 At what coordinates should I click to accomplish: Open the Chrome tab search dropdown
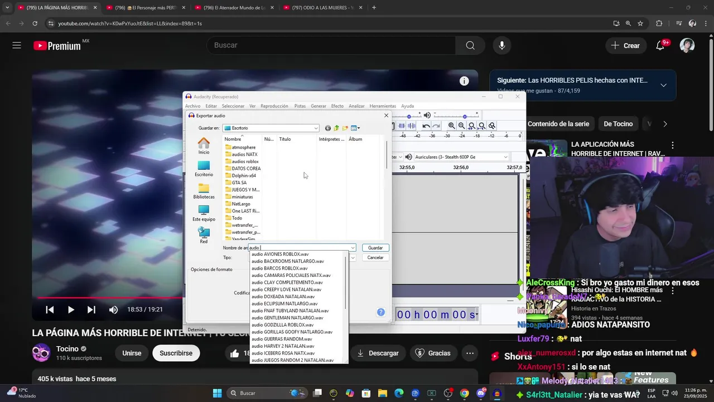[7, 8]
